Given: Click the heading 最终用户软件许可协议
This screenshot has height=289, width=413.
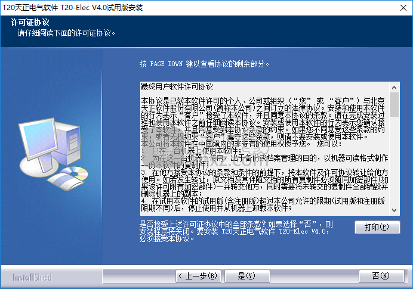Looking at the screenshot, I should click(x=177, y=87).
